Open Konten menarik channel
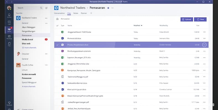The width and height of the screenshot is (218, 110). pos(29,74)
